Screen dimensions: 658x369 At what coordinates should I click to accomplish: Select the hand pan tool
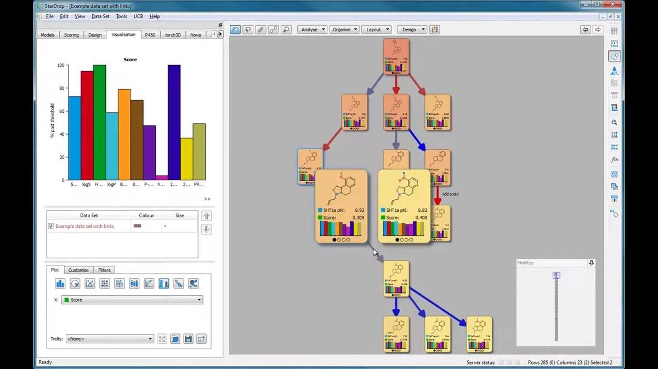[x=235, y=30]
